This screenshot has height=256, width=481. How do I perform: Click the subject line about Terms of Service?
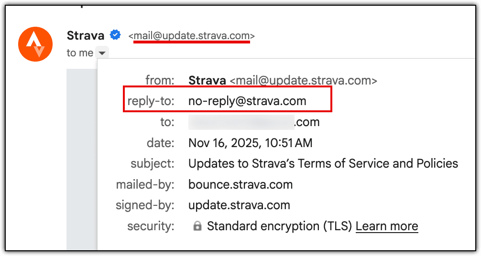(323, 164)
